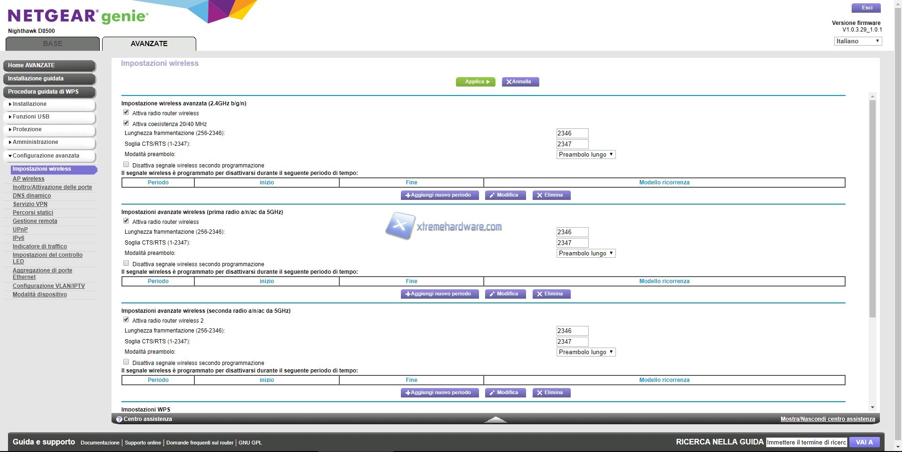Click Modifica under second 5GHz radio table
This screenshot has width=902, height=452.
(x=505, y=393)
